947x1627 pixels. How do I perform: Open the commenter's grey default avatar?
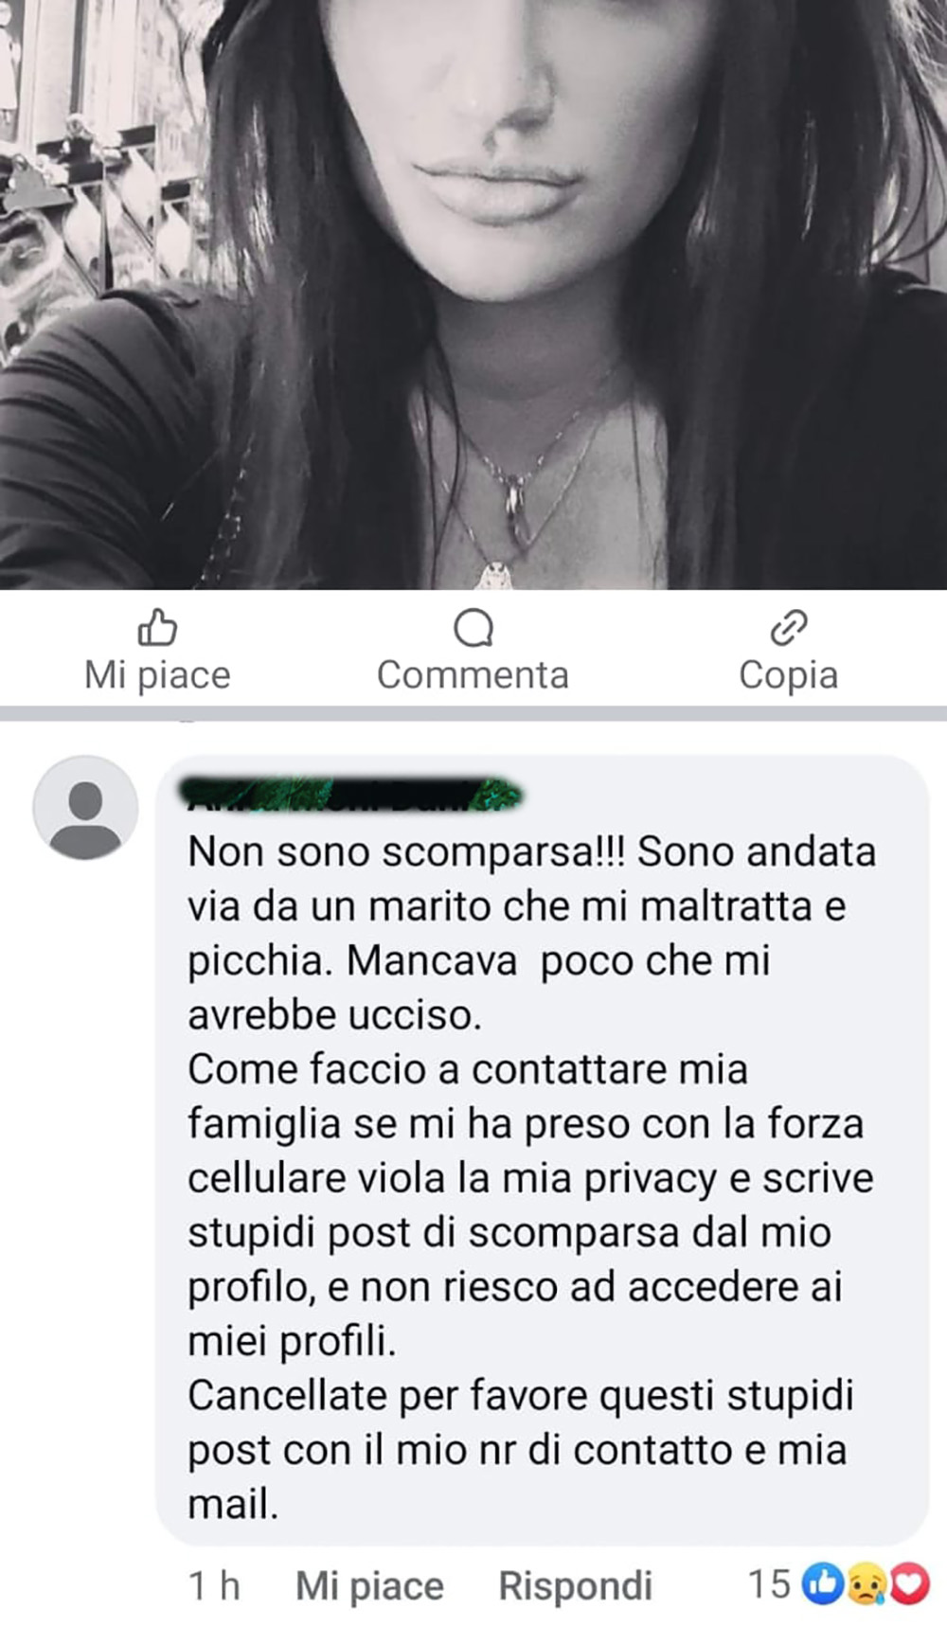click(x=85, y=808)
